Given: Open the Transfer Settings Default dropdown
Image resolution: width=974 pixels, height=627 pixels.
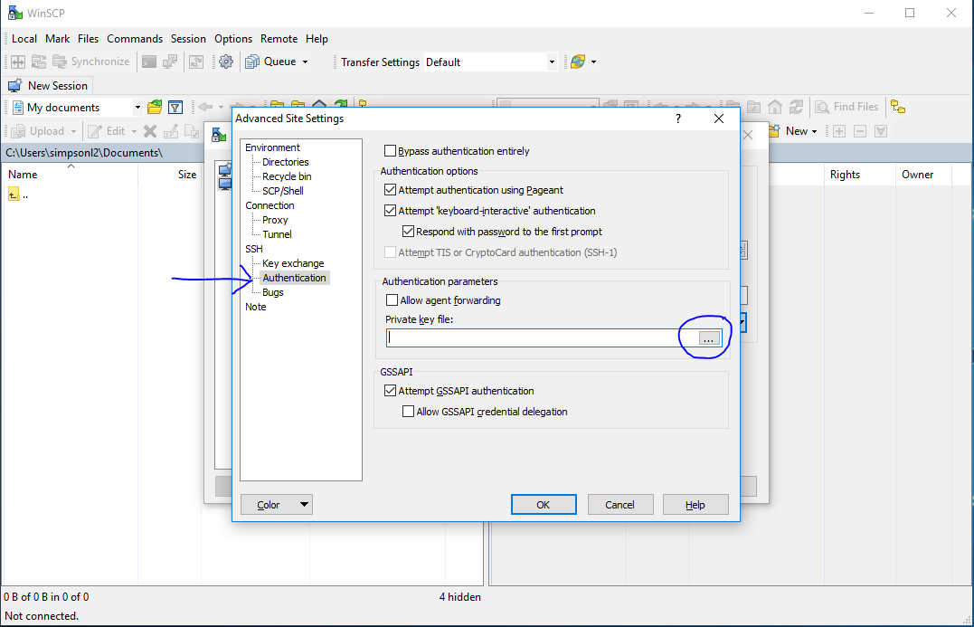Looking at the screenshot, I should tap(552, 62).
